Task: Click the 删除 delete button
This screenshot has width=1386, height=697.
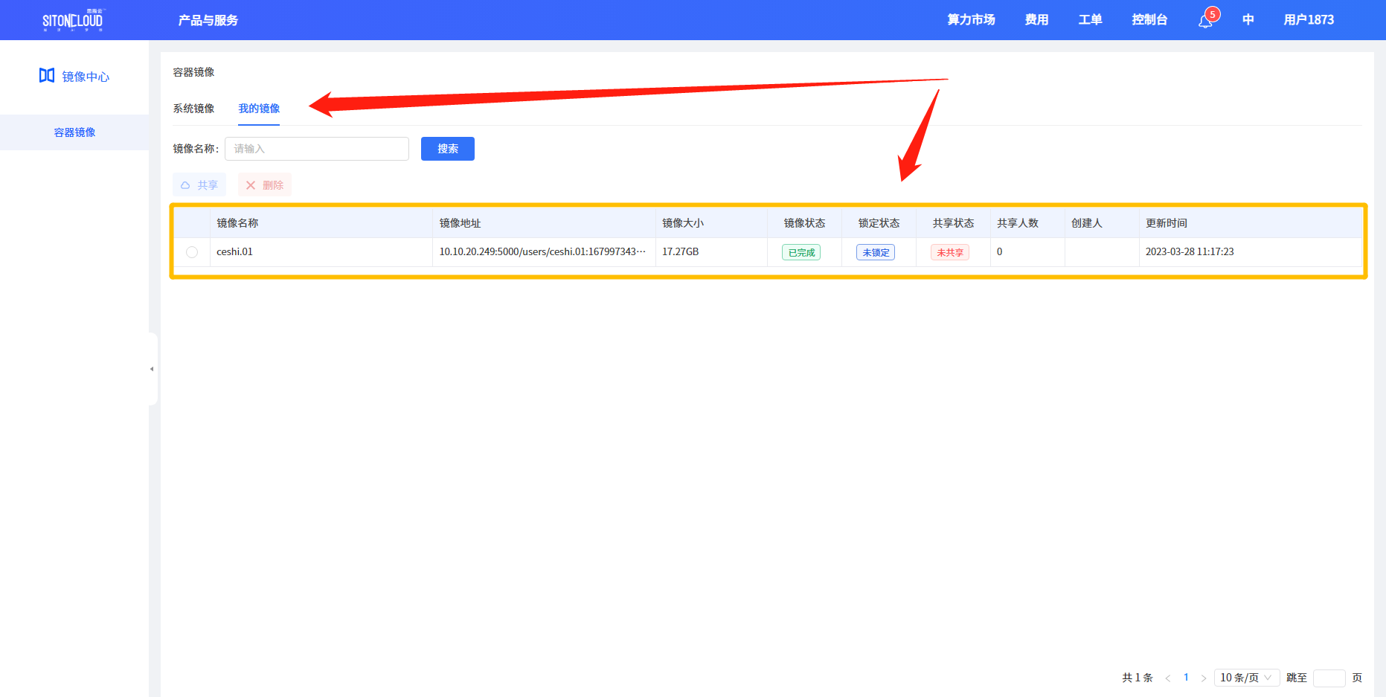Action: click(x=265, y=185)
